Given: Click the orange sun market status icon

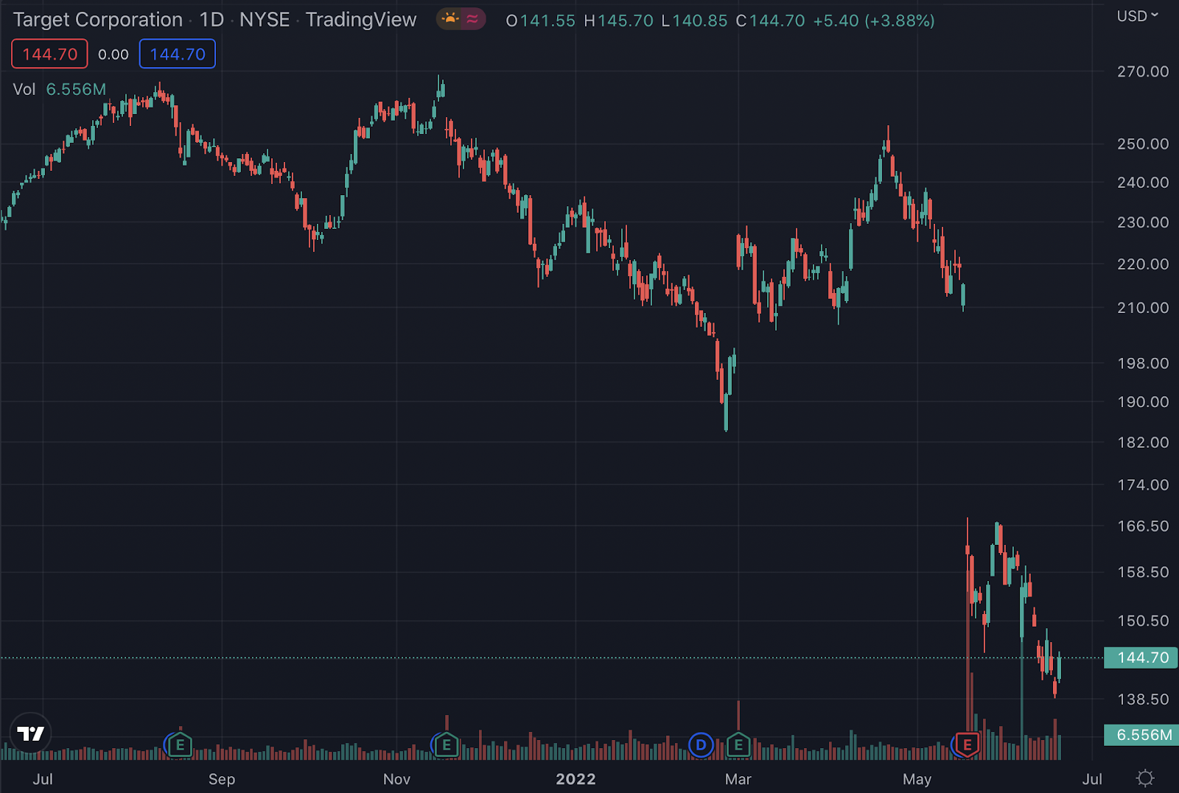Looking at the screenshot, I should coord(450,19).
